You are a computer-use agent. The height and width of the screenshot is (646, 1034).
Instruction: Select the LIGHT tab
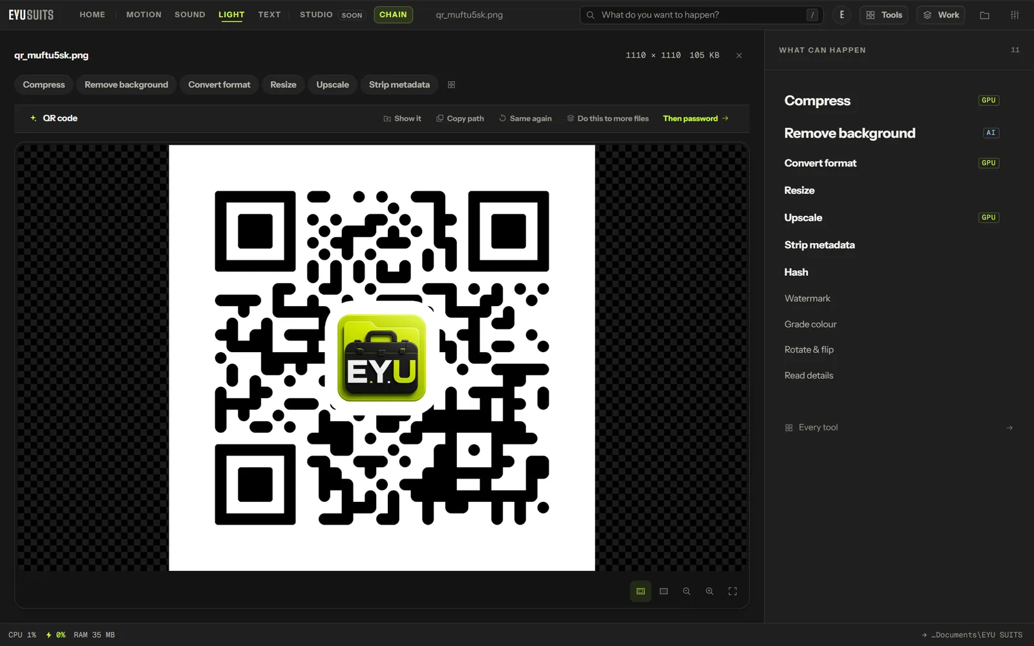coord(231,15)
